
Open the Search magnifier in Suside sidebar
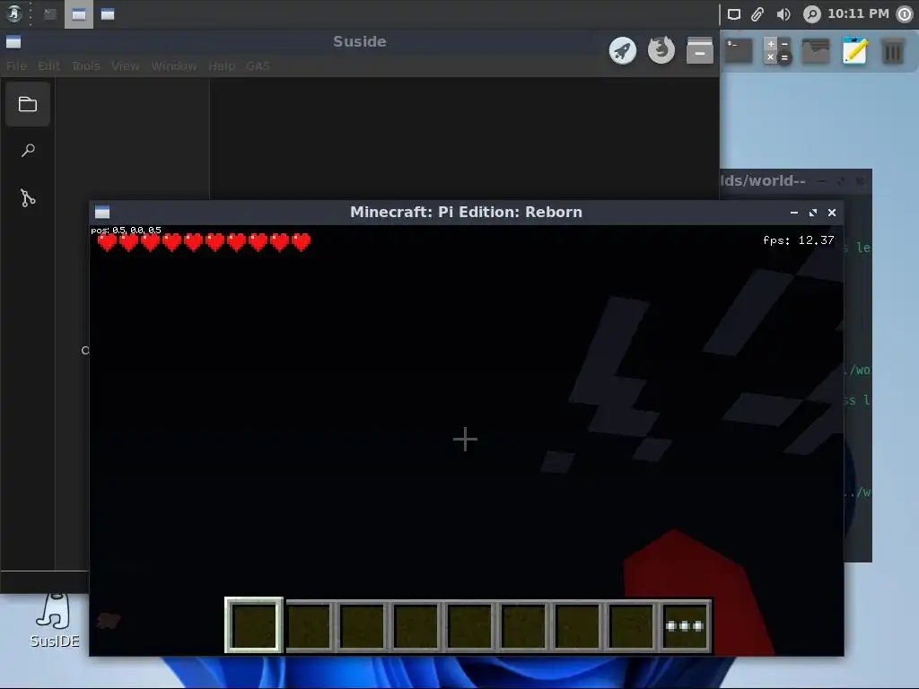(x=28, y=151)
